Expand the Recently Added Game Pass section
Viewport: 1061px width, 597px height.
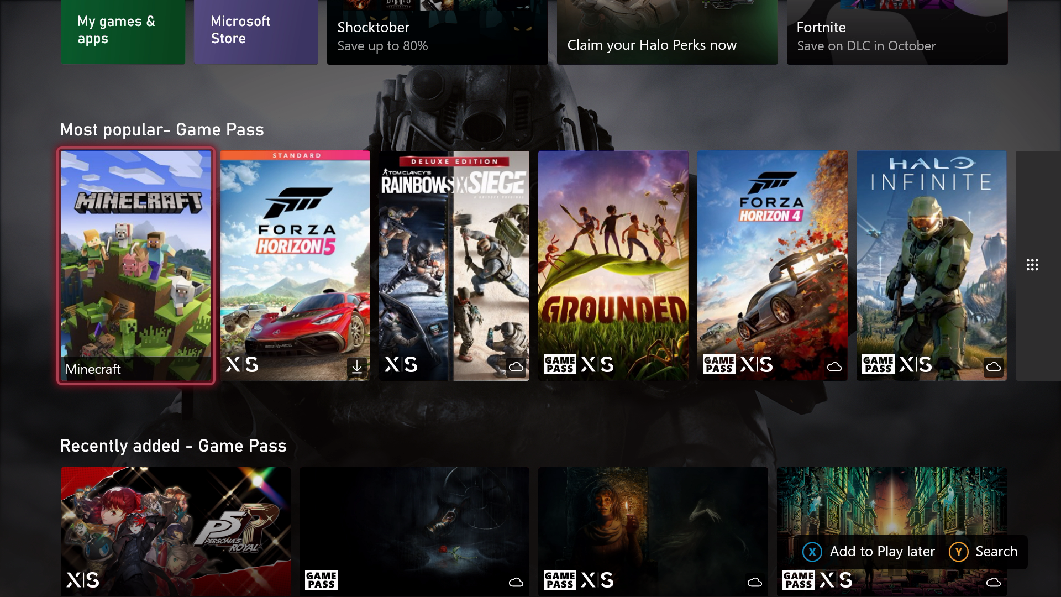click(173, 446)
